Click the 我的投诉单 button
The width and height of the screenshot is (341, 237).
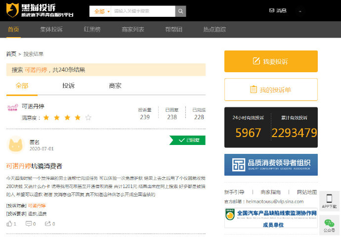(271, 90)
